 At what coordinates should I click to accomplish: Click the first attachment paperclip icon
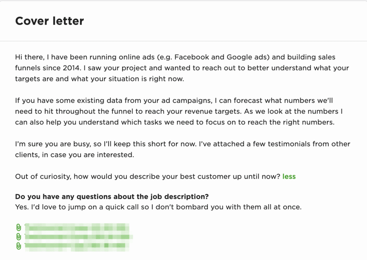(x=19, y=227)
